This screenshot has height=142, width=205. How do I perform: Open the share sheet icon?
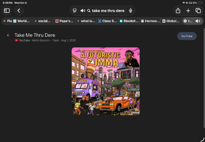(178, 11)
